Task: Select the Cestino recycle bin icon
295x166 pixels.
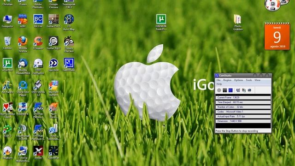Action: pyautogui.click(x=7, y=43)
